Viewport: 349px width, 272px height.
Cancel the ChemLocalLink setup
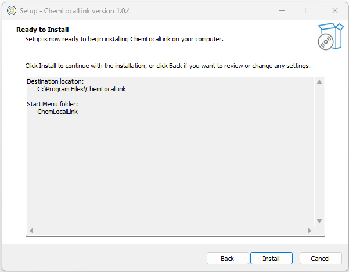click(321, 259)
